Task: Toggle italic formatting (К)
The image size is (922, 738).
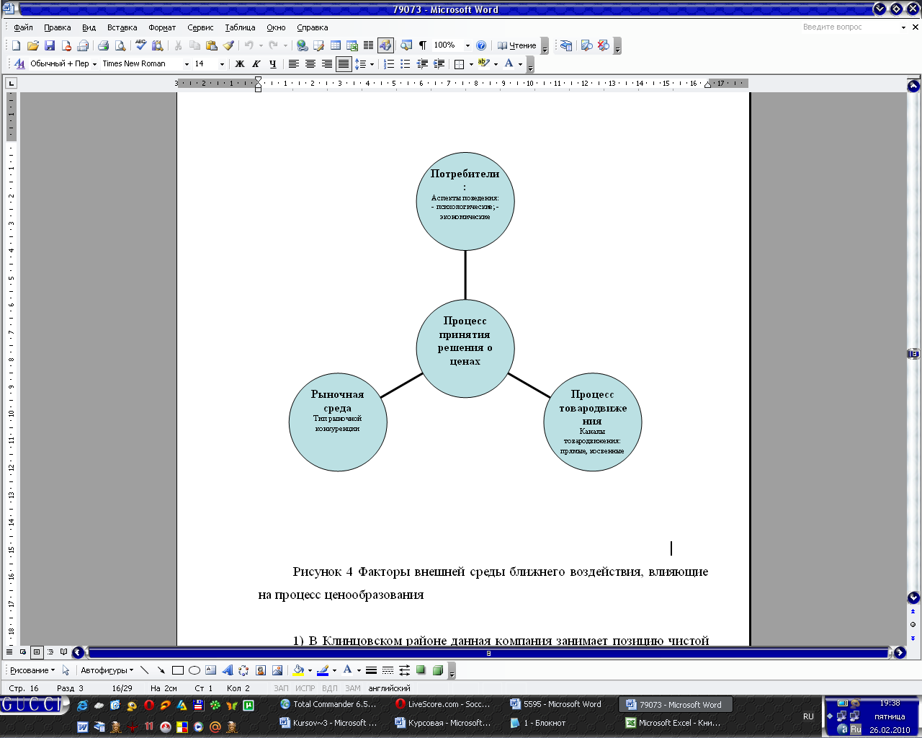Action: pyautogui.click(x=256, y=64)
